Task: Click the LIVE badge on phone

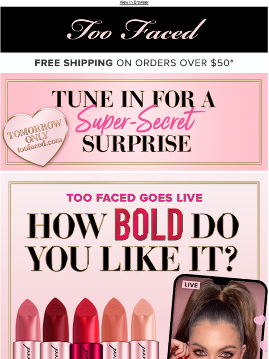Action: [191, 285]
